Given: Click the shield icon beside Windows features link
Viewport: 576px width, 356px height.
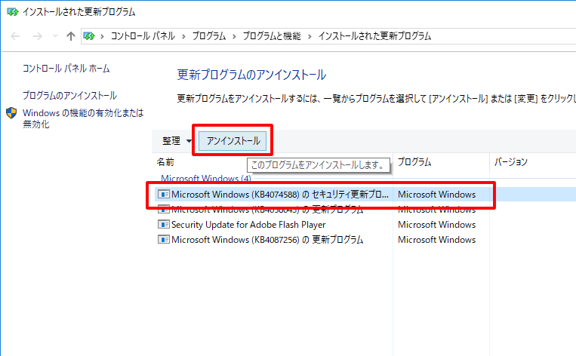Looking at the screenshot, I should click(x=12, y=113).
